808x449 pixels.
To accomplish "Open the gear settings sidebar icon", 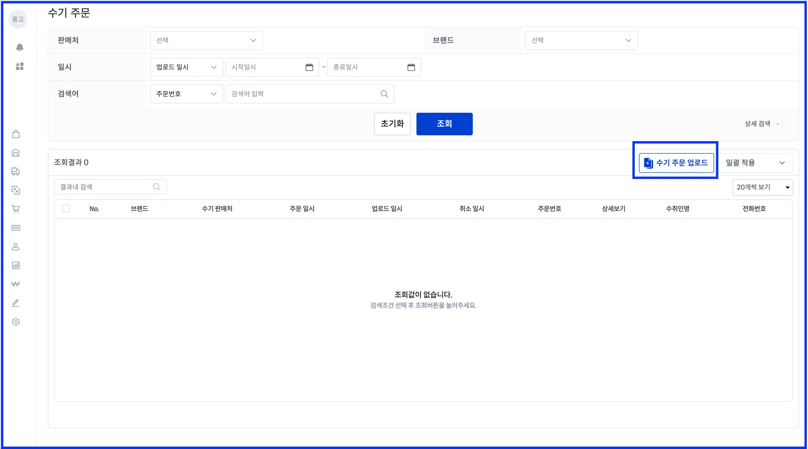I will click(16, 322).
